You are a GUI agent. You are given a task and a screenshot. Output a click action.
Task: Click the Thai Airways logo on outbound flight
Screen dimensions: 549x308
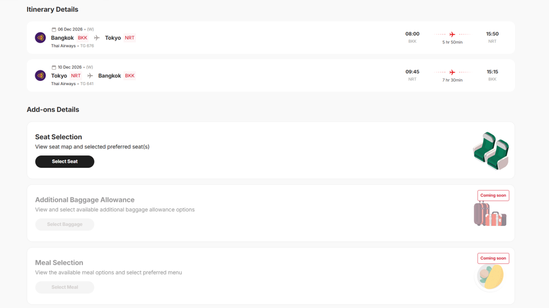41,38
